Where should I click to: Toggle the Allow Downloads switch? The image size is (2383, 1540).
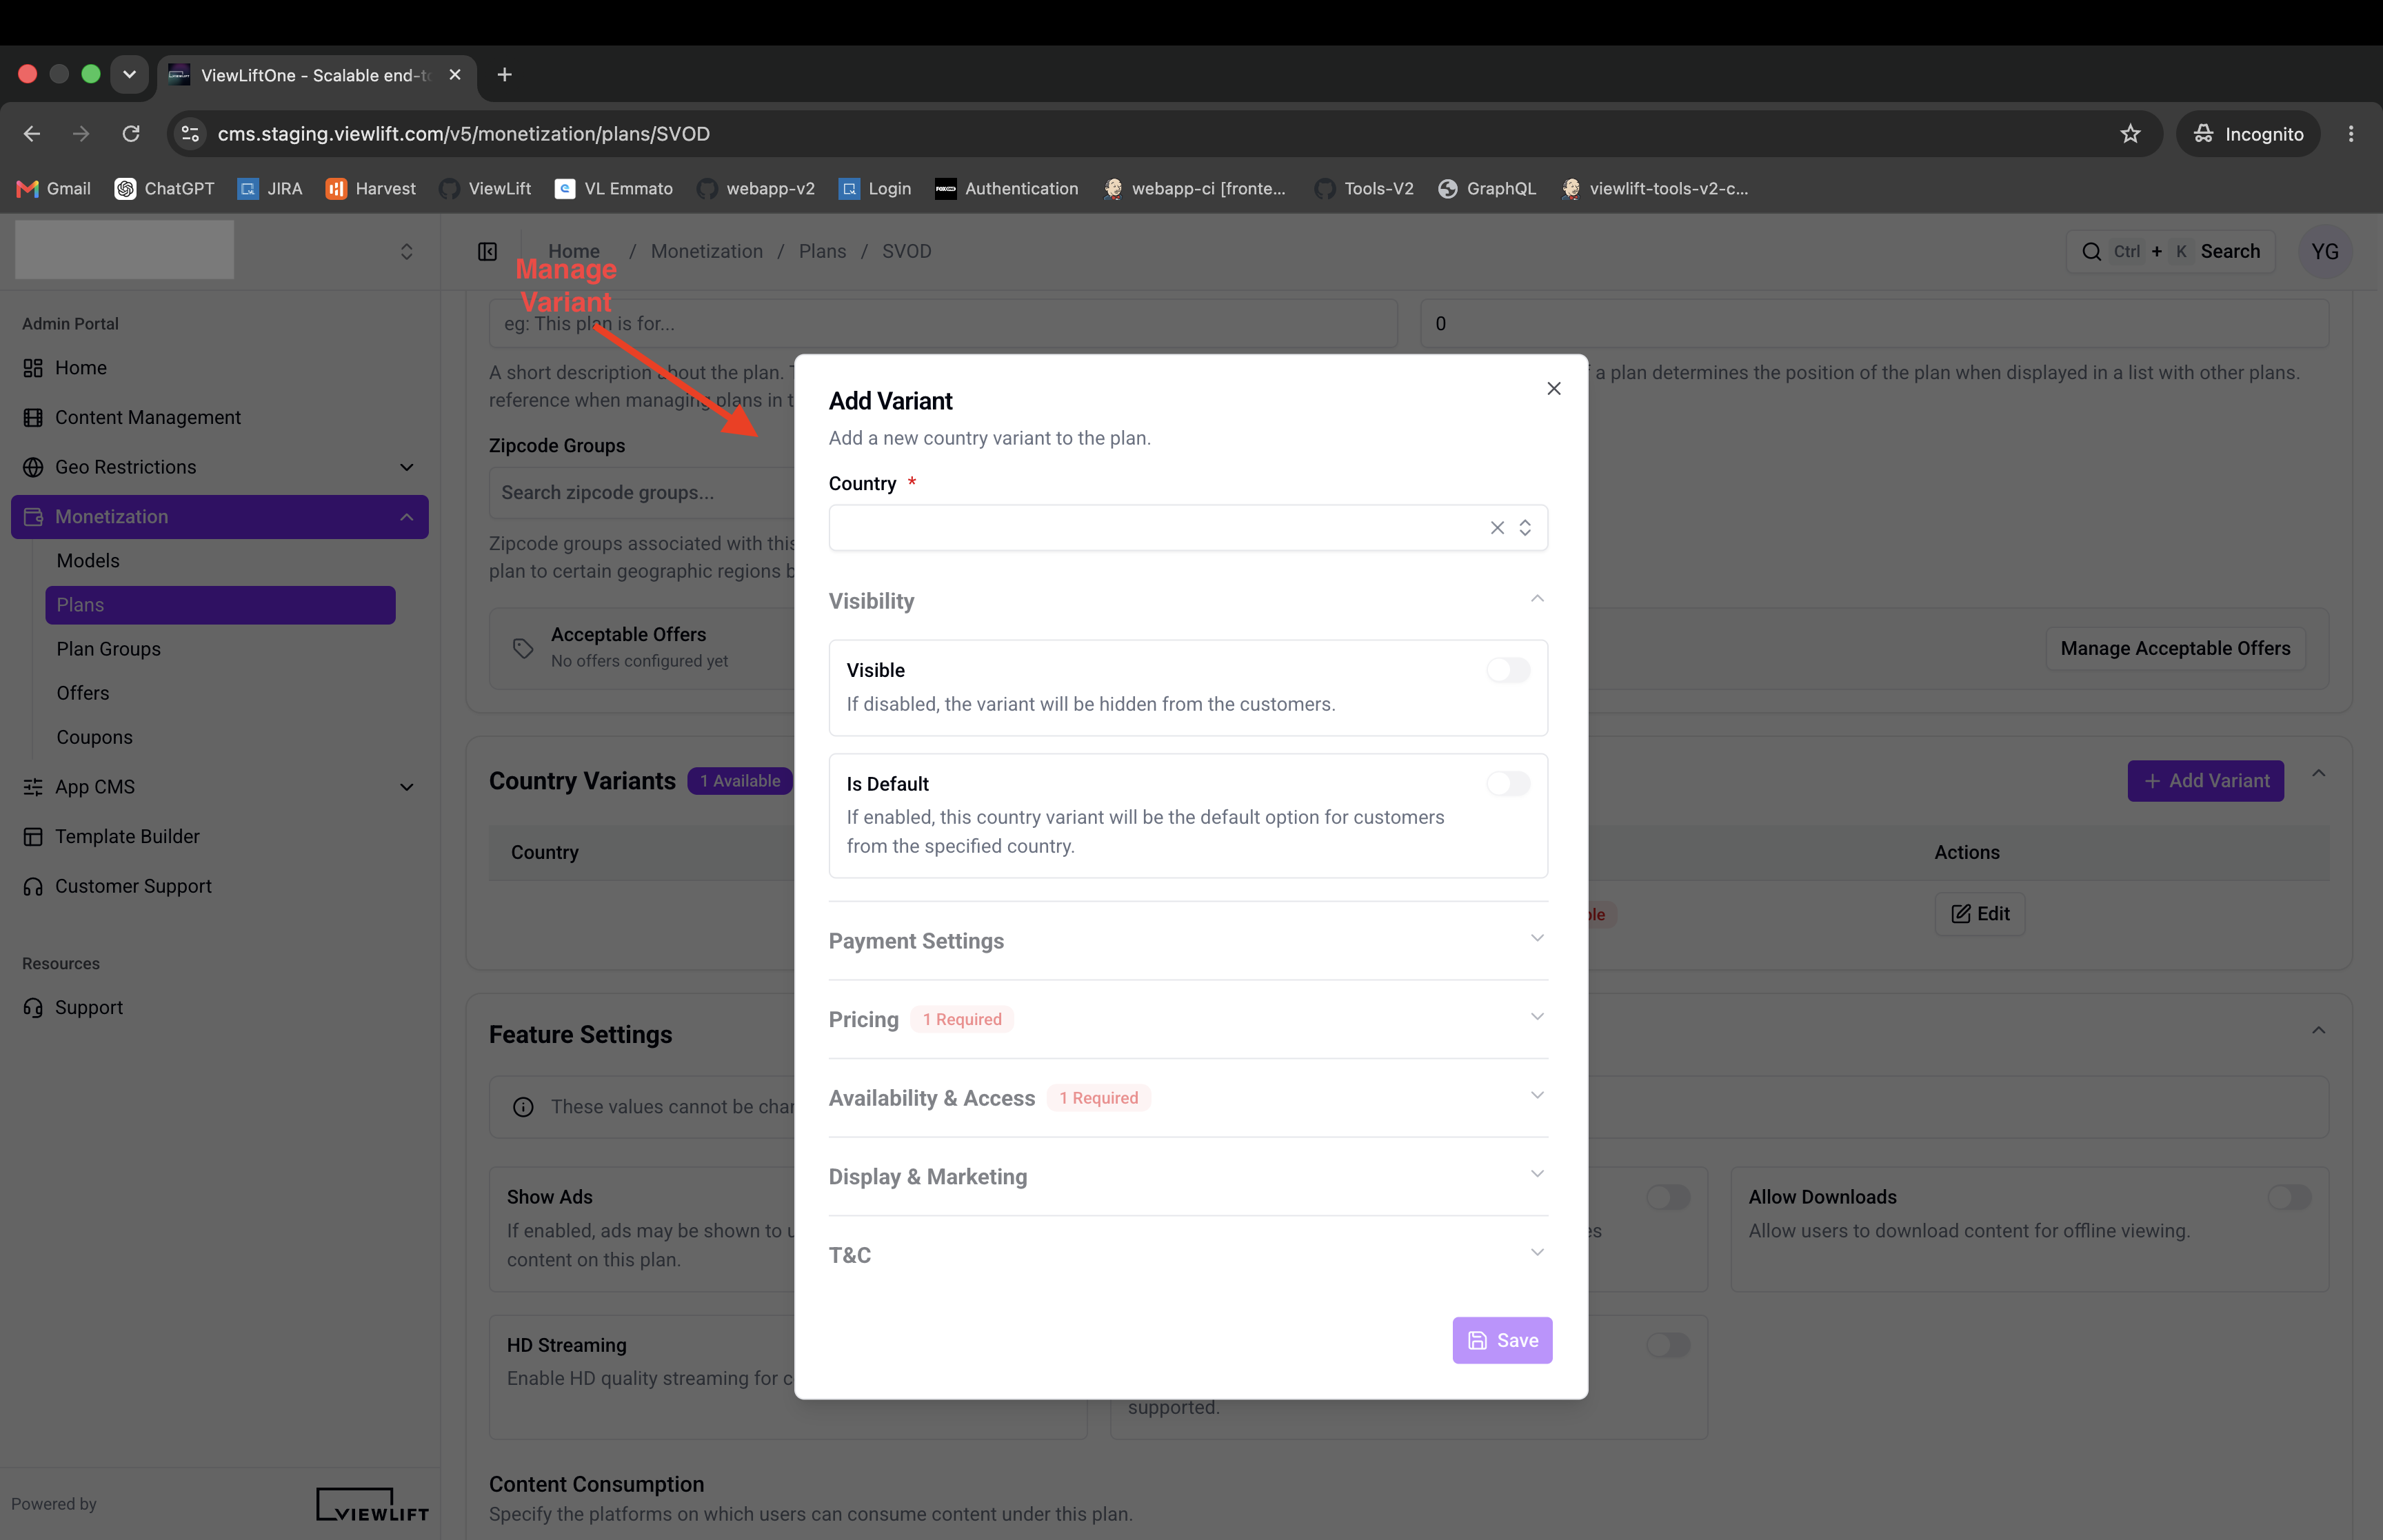(x=2289, y=1197)
